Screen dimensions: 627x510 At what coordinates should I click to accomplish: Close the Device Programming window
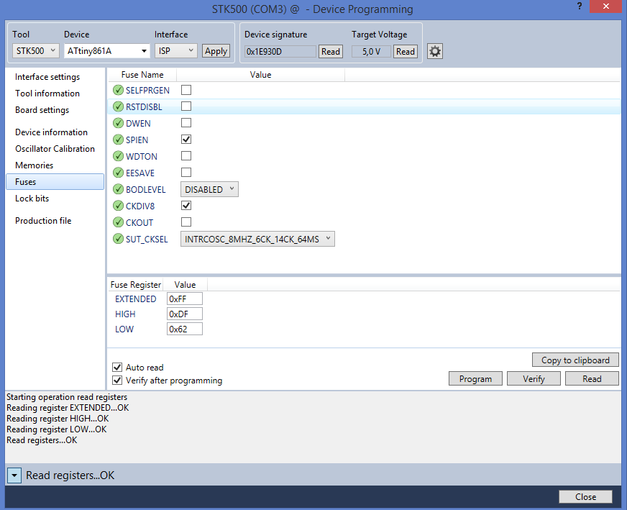pyautogui.click(x=606, y=6)
